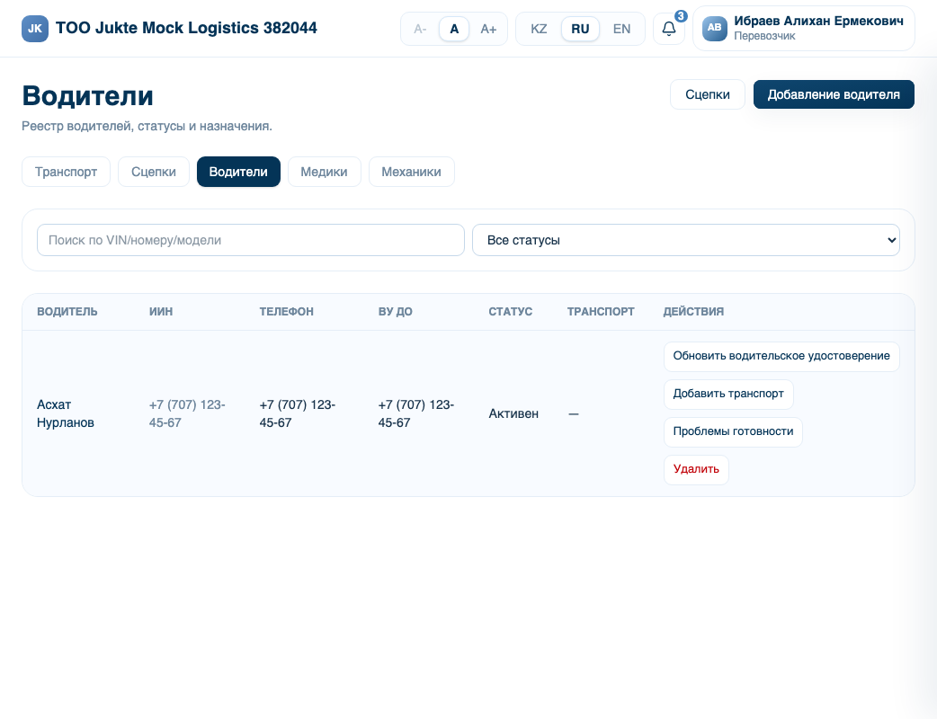Viewport: 937px width, 719px height.
Task: Click the Активен status cell
Action: click(x=513, y=413)
